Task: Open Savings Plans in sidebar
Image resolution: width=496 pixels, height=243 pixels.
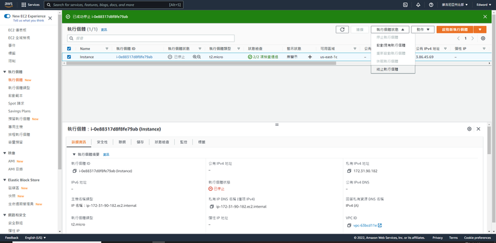Action: point(19,111)
